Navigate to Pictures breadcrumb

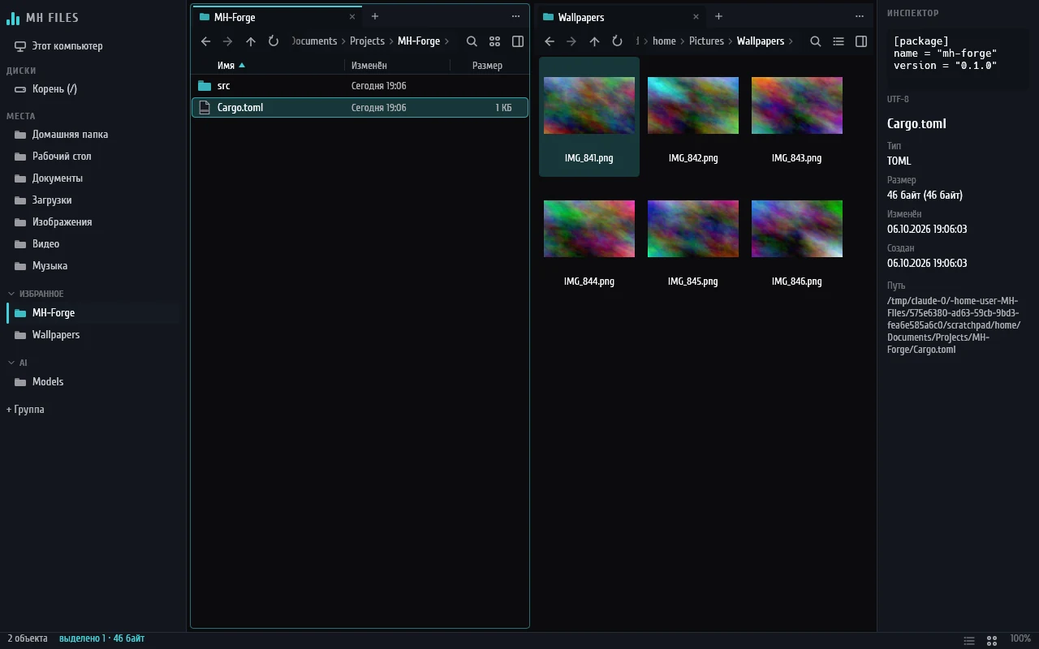click(x=706, y=41)
